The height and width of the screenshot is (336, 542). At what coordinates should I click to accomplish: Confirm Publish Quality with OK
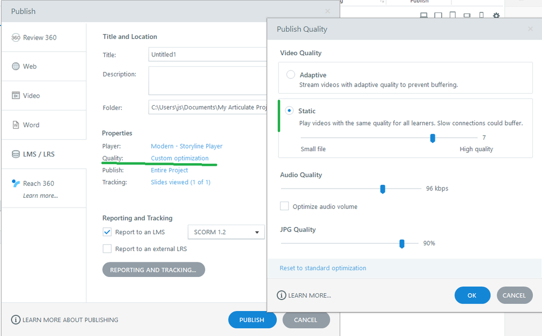tap(472, 295)
